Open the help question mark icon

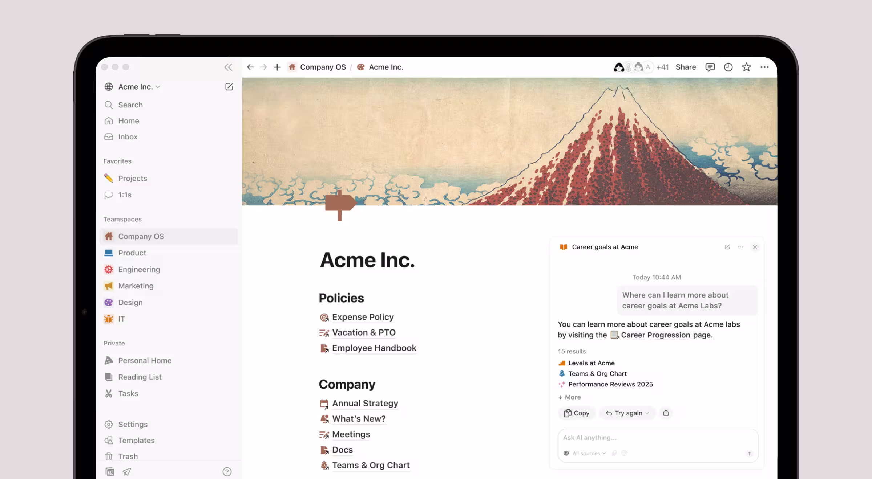227,471
